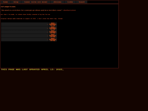Click the empty image cell in the first table row

click(x=25, y=24)
